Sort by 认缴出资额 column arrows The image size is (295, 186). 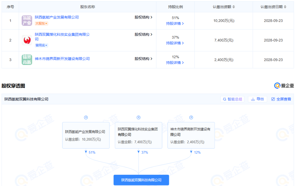coord(234,7)
